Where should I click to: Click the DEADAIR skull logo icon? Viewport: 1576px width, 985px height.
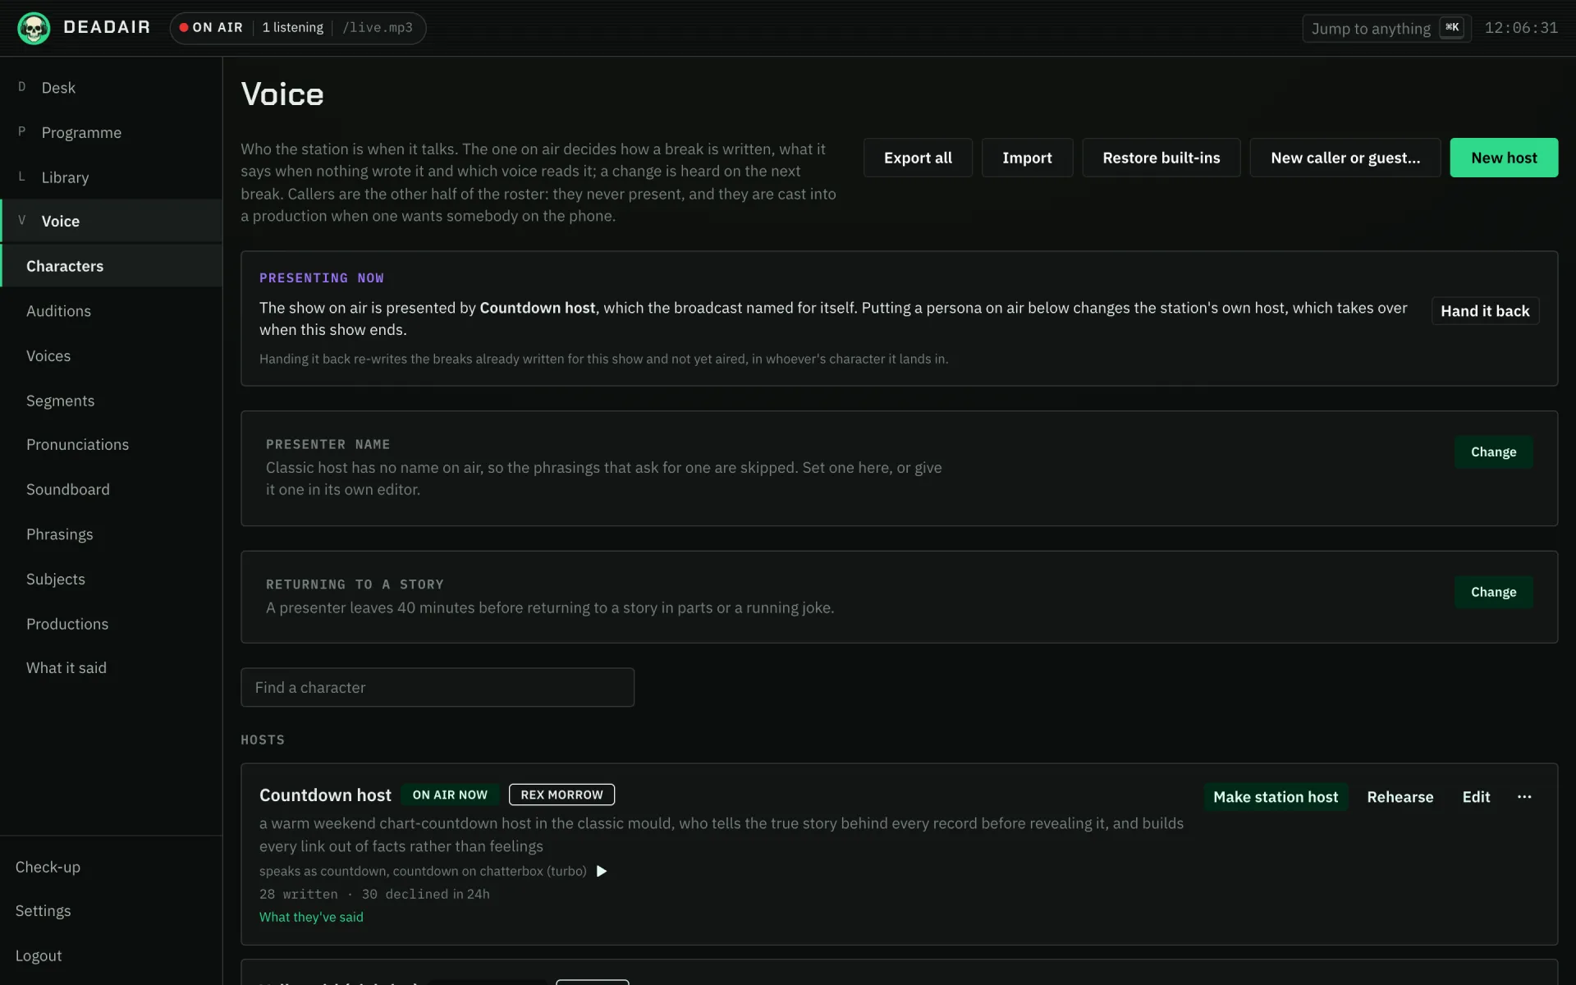[x=34, y=28]
